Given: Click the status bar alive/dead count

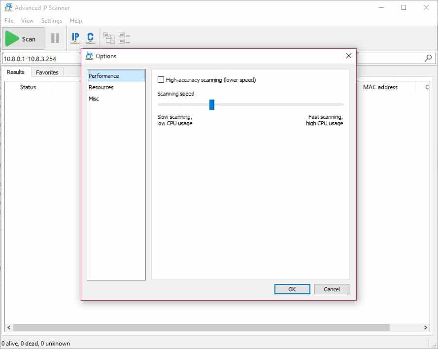Looking at the screenshot, I should pyautogui.click(x=36, y=344).
